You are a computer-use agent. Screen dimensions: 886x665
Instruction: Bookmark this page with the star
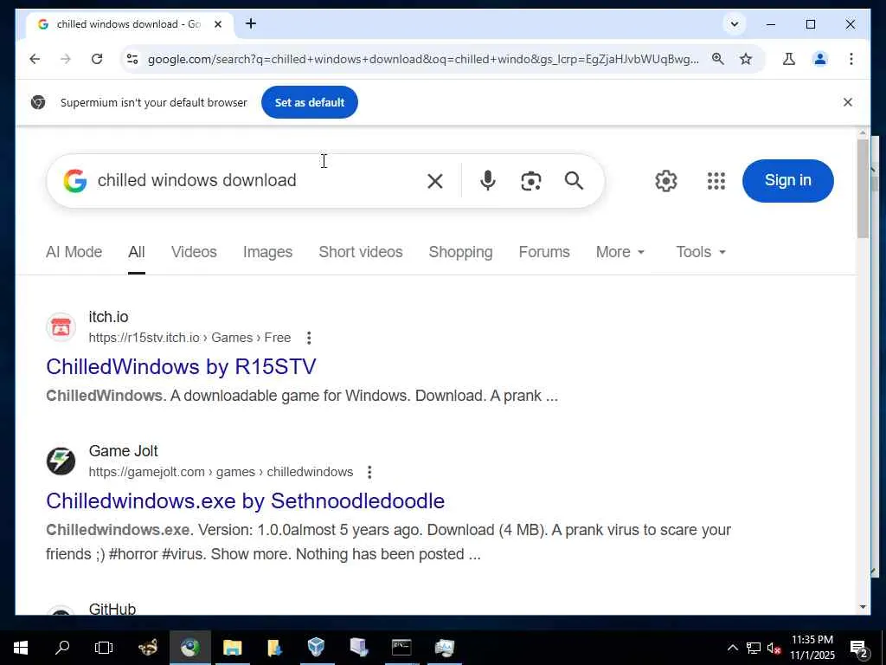(x=746, y=59)
